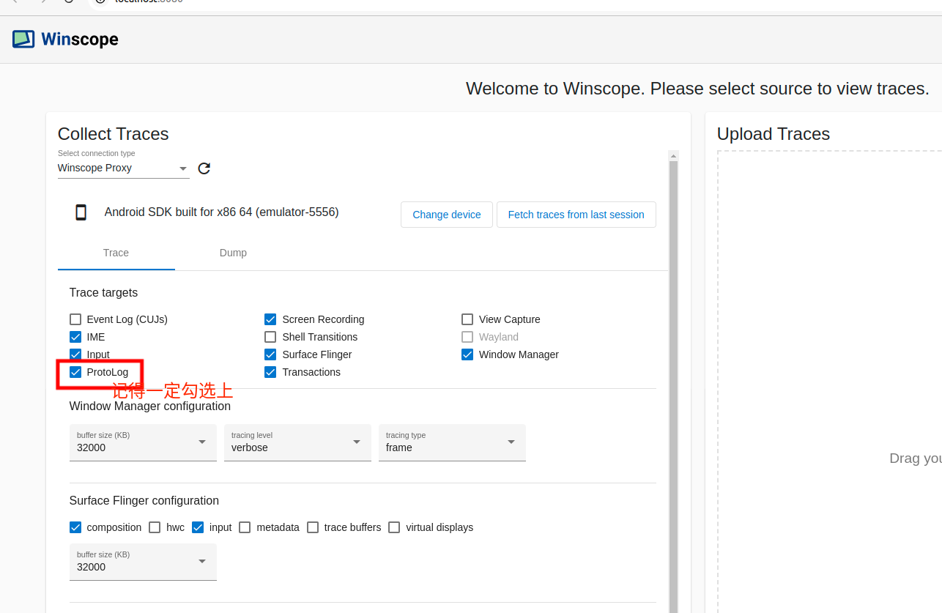The width and height of the screenshot is (942, 613).
Task: Click the Winscope logo icon
Action: pos(23,39)
